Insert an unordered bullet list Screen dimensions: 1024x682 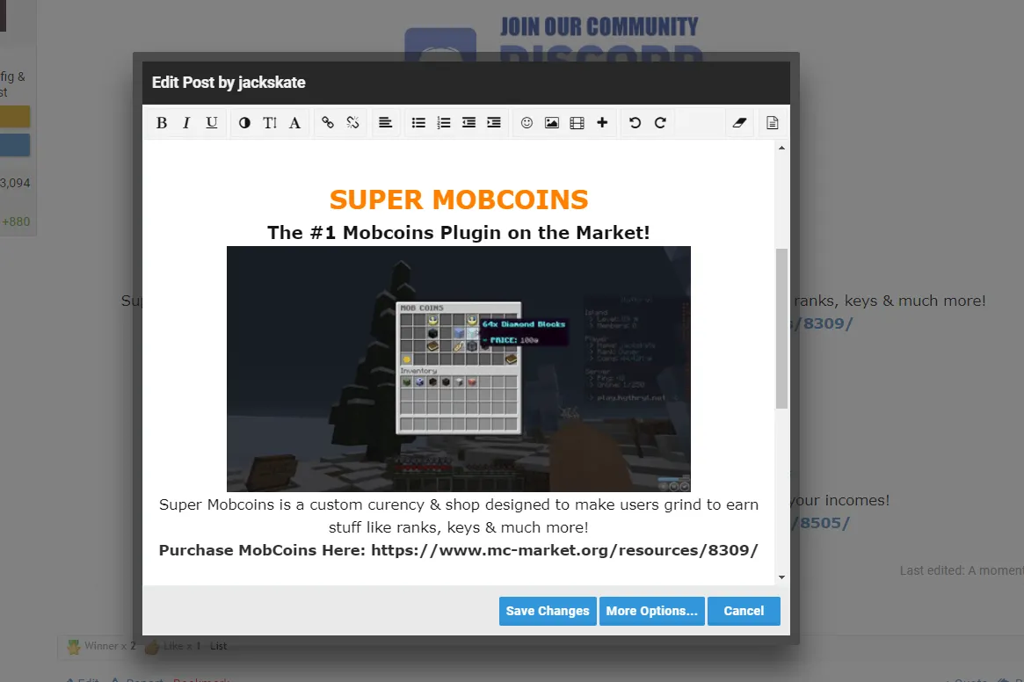tap(418, 123)
